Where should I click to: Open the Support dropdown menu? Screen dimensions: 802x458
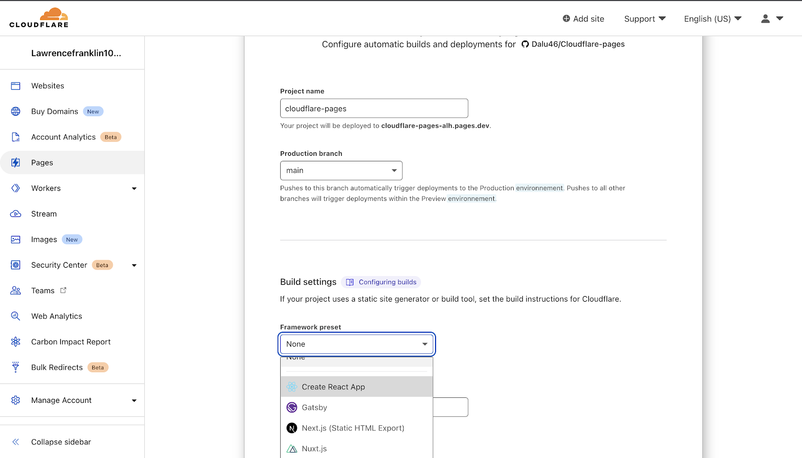tap(645, 19)
